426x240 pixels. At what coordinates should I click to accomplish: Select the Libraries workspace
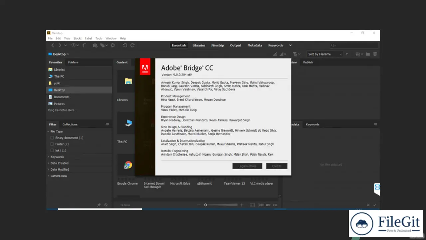199,45
